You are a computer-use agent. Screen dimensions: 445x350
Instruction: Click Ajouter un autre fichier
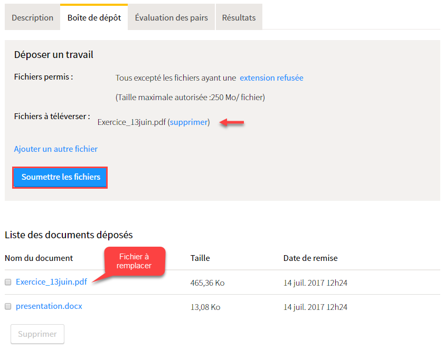55,149
